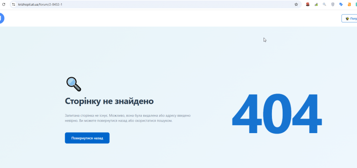Open the magnifier extension in toolbar
This screenshot has height=168, width=357.
[x=324, y=4]
